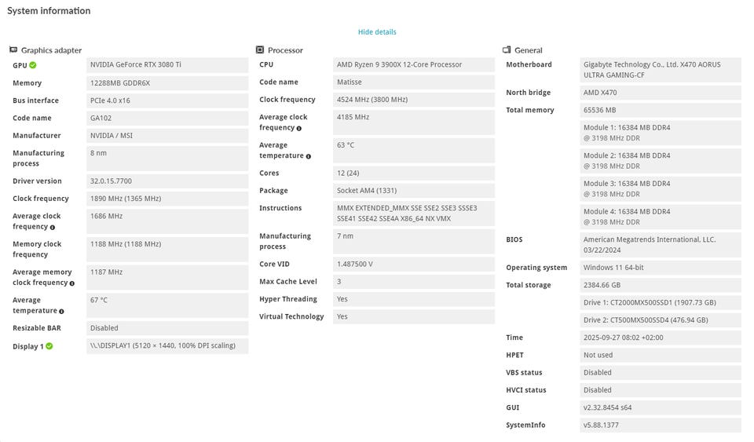Viewport: 754px width, 442px height.
Task: Click the 1187 MHz average memory clock value
Action: tap(167, 277)
